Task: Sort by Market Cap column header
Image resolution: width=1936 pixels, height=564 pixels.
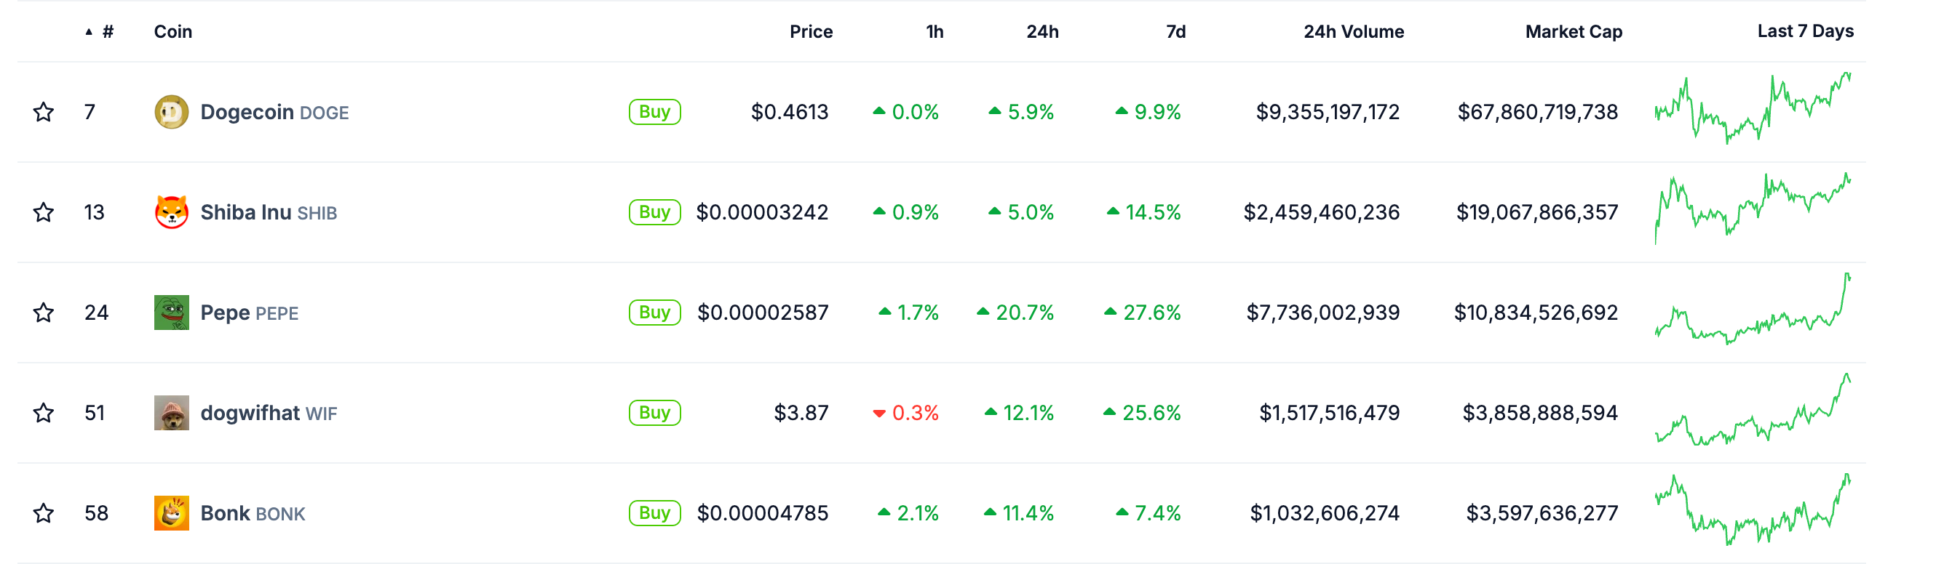Action: point(1573,31)
